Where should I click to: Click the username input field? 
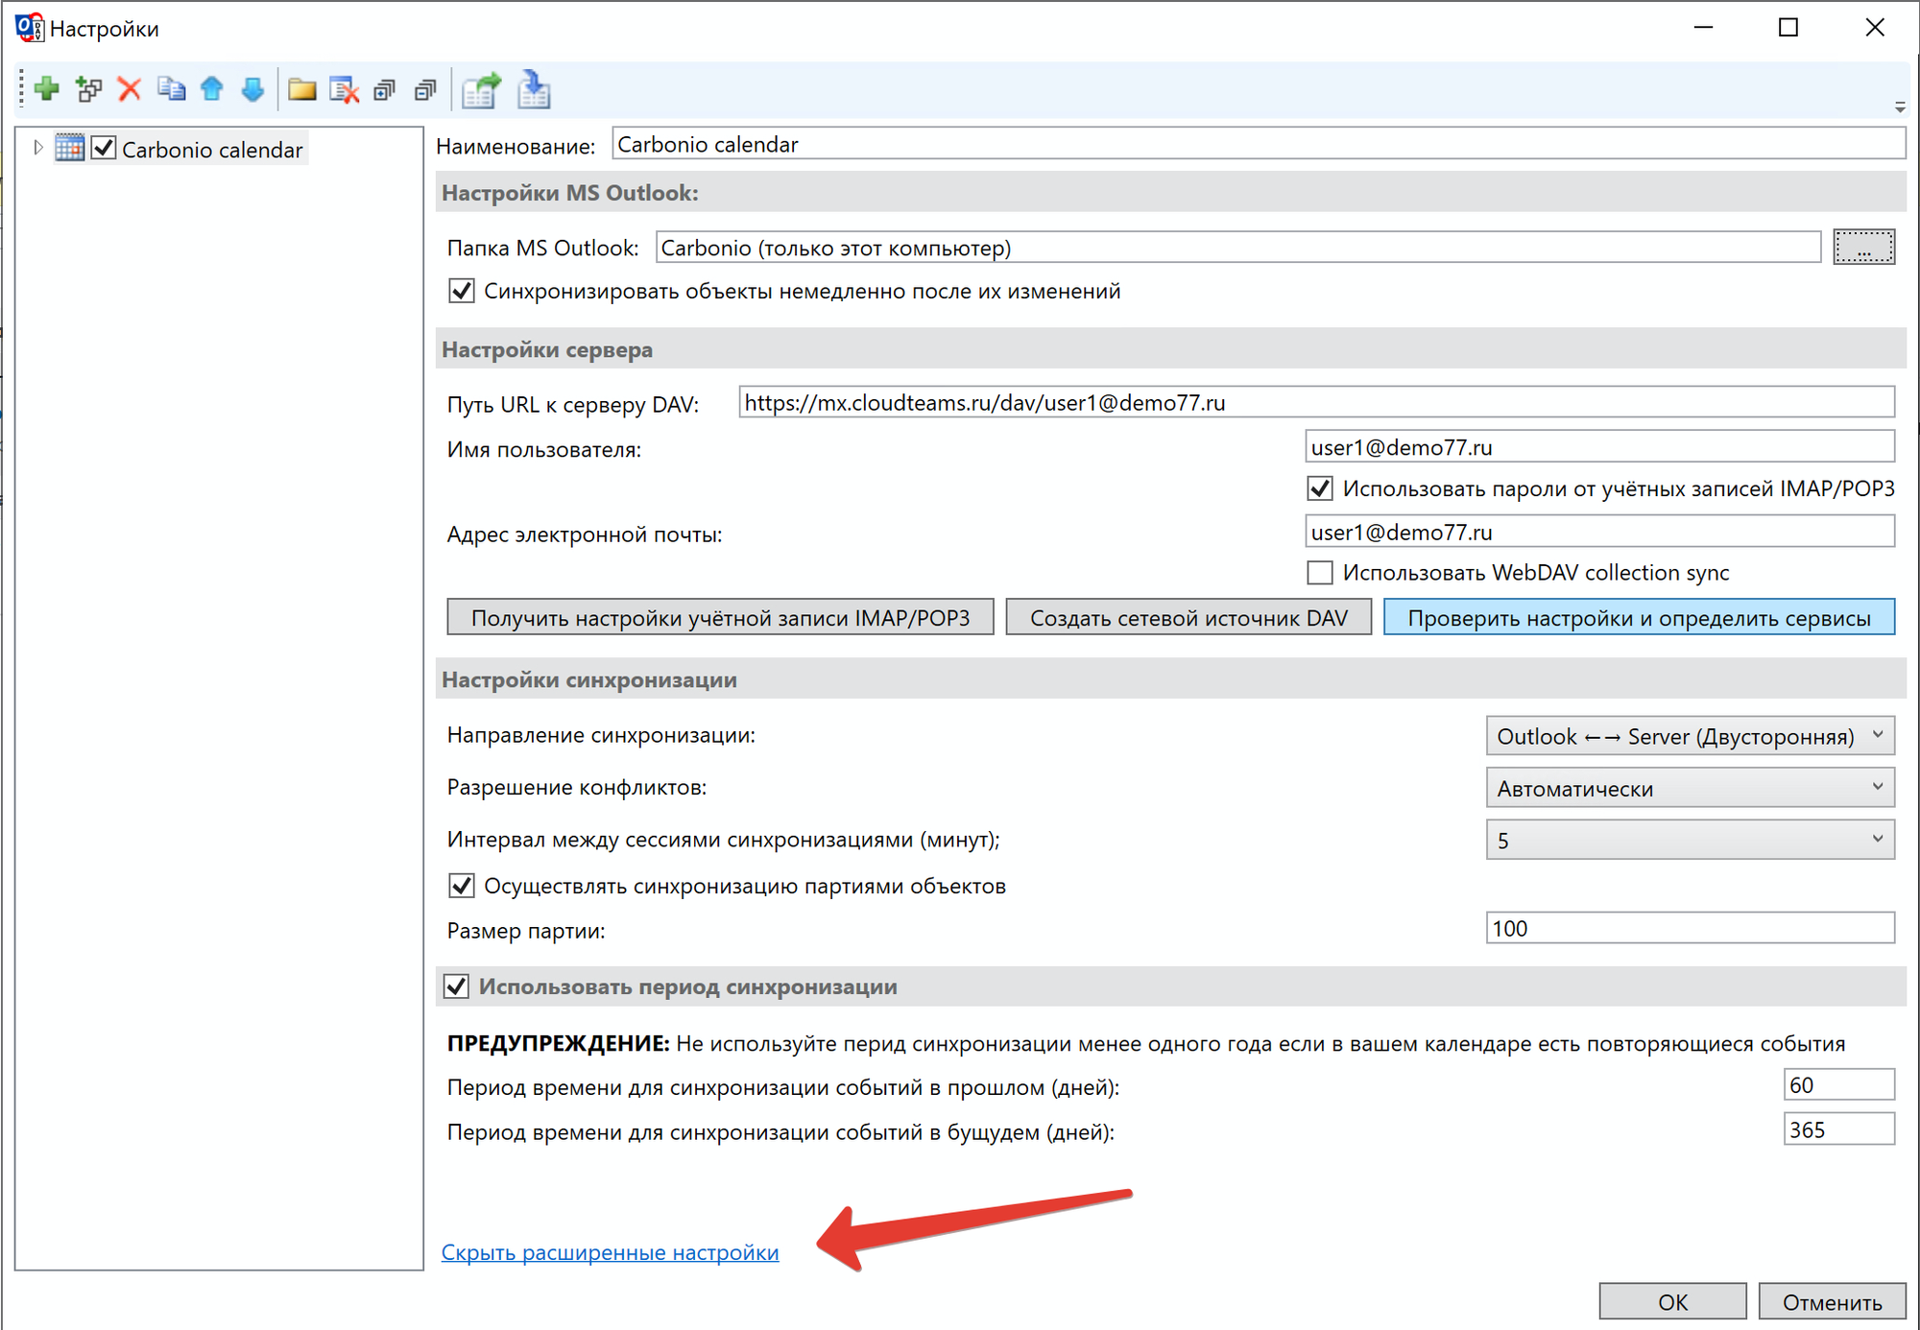(x=1599, y=446)
